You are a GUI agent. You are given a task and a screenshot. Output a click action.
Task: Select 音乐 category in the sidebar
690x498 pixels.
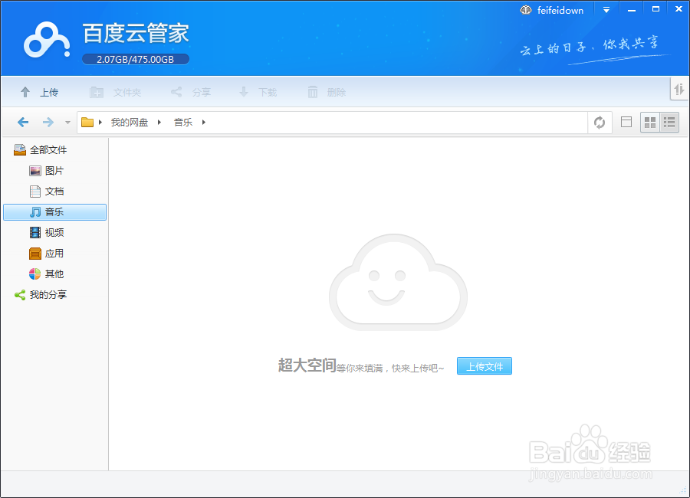(55, 212)
